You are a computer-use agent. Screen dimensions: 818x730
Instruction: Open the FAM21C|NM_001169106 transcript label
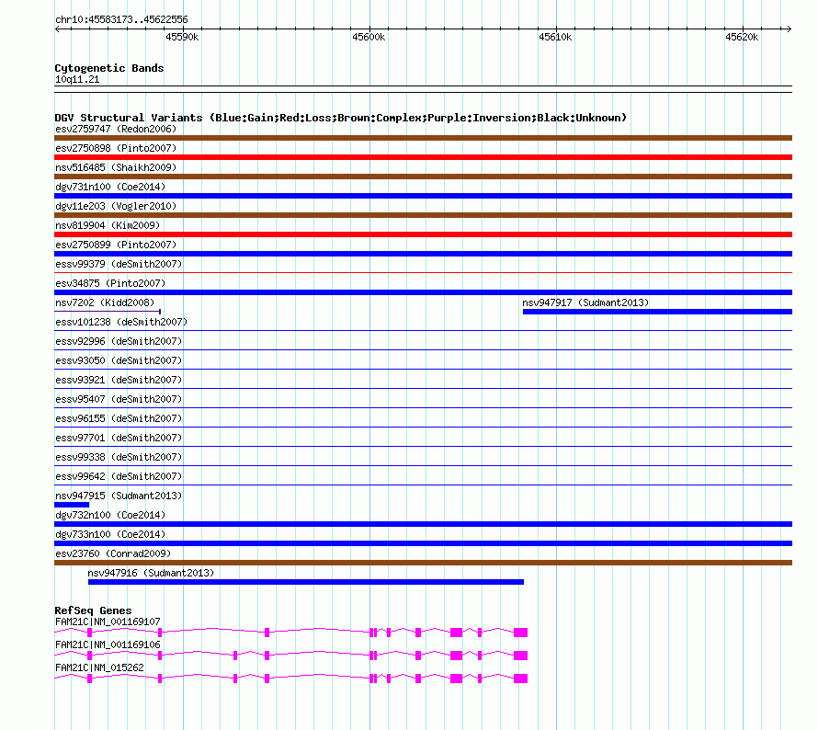click(108, 644)
